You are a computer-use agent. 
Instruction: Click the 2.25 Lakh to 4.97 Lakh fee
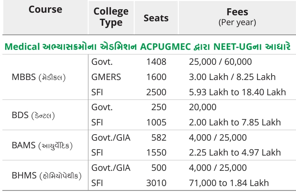click(235, 152)
